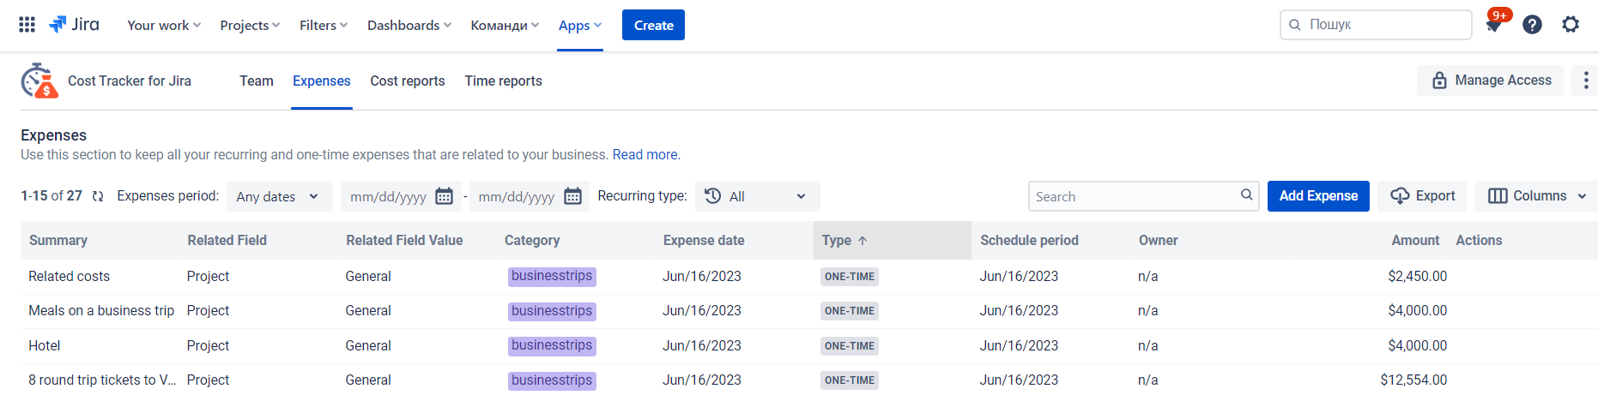The image size is (1598, 395).
Task: Sort by the Schedule period column header
Action: point(1029,241)
